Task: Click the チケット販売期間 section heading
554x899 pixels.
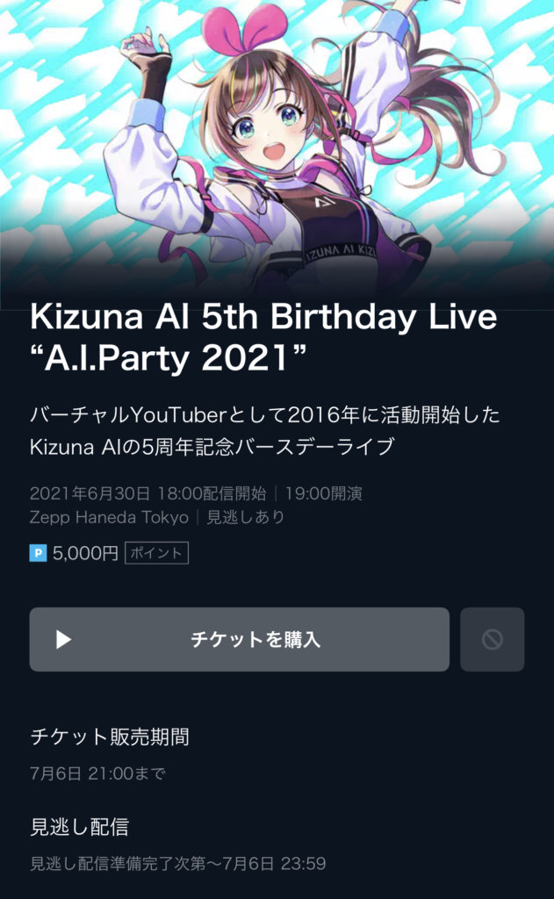Action: pos(110,737)
